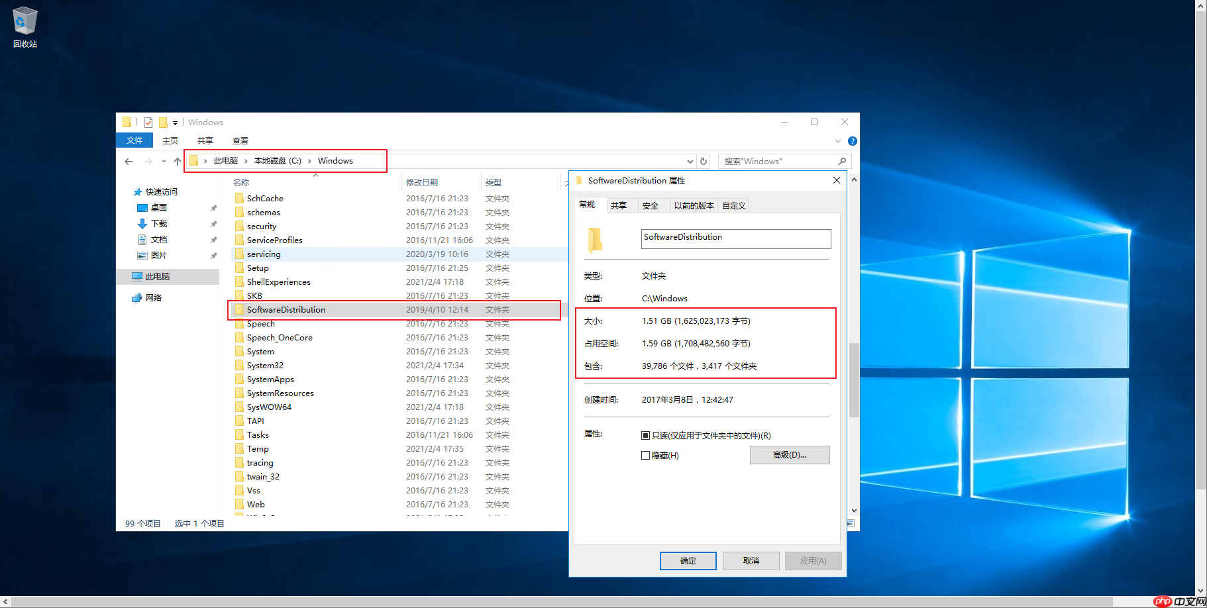Open the 查看 ribbon tab
The image size is (1207, 608).
click(x=240, y=140)
